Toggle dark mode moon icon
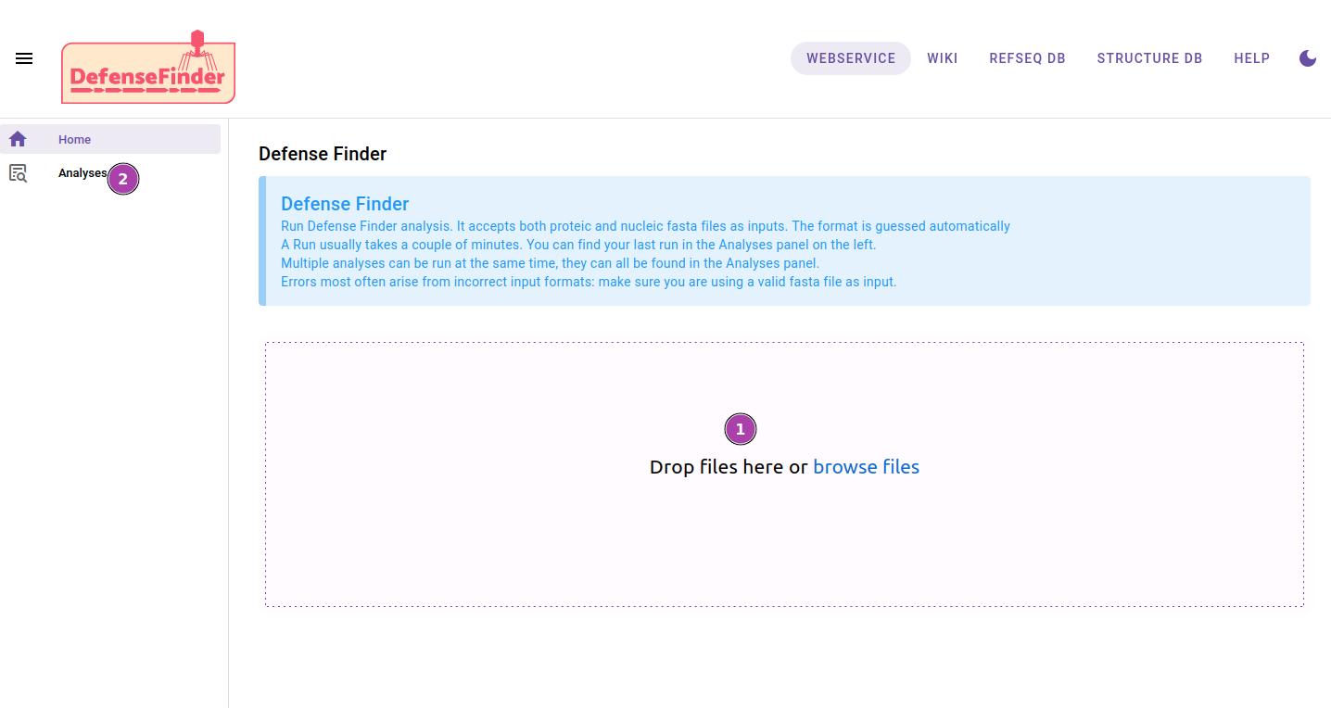This screenshot has height=708, width=1331. [x=1308, y=58]
